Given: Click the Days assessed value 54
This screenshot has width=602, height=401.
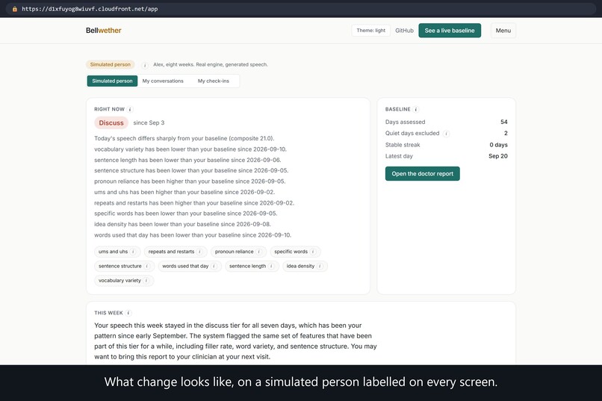Looking at the screenshot, I should click(x=503, y=122).
